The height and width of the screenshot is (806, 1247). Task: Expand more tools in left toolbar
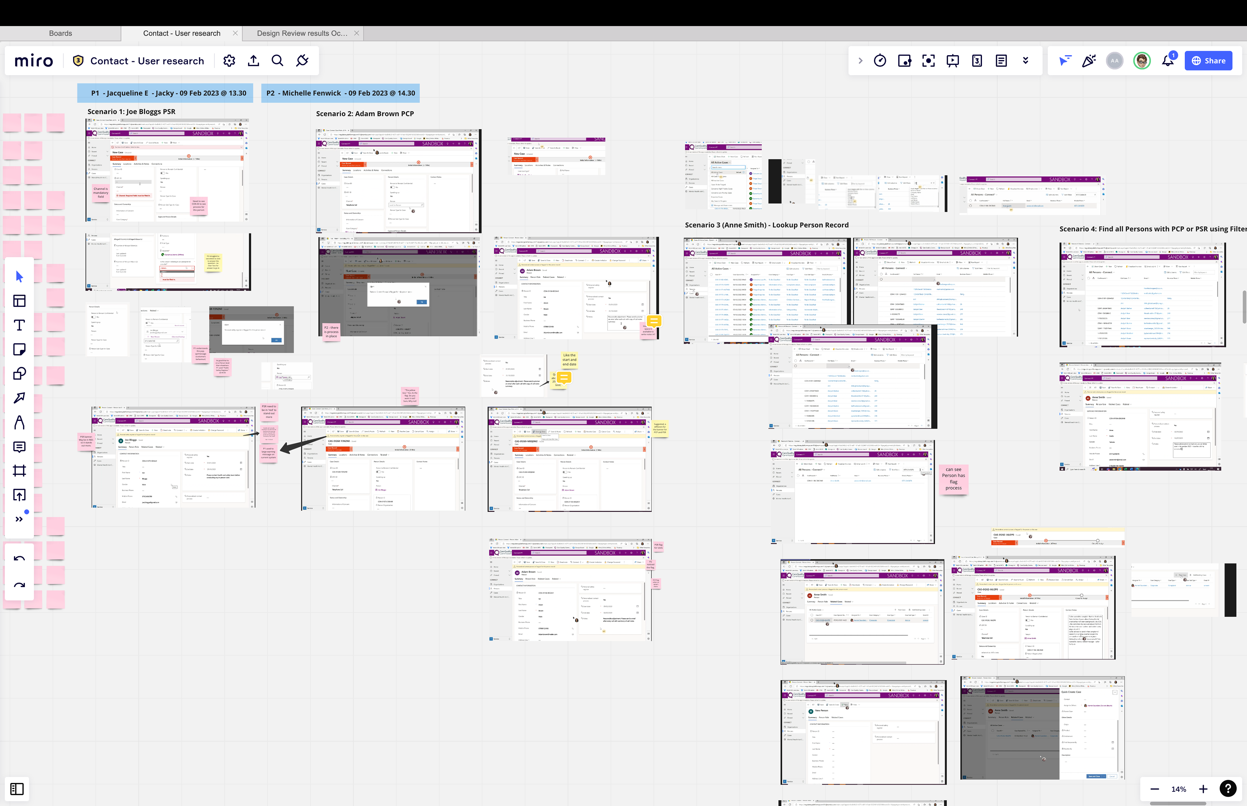[19, 519]
